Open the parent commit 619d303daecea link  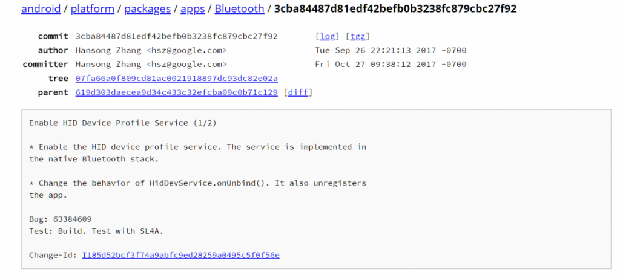[x=176, y=92]
